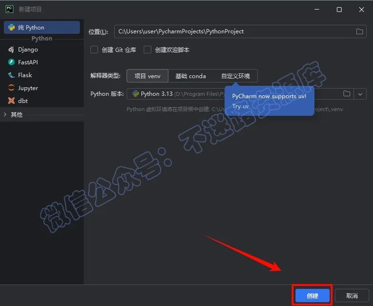Browse for project location folder
The height and width of the screenshot is (306, 373).
(x=360, y=31)
